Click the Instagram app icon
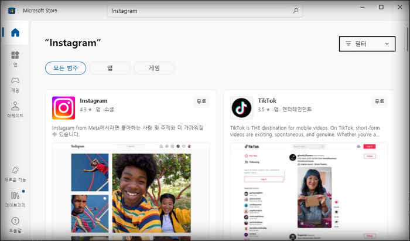Viewport: 410px width, 241px height. [63, 108]
